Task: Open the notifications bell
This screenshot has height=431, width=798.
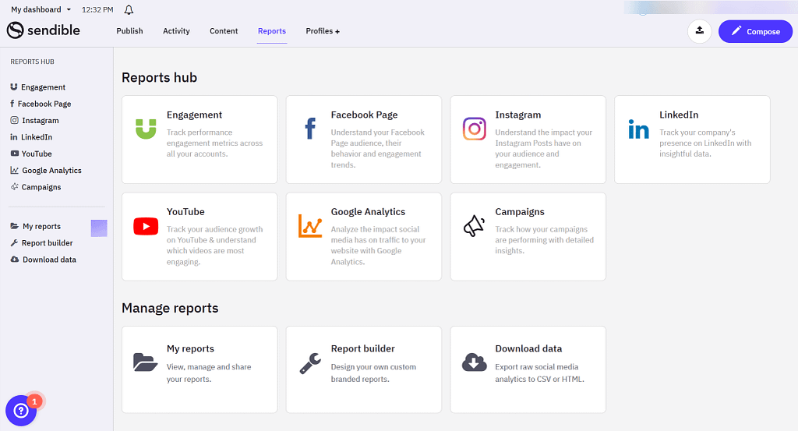Action: coord(129,9)
